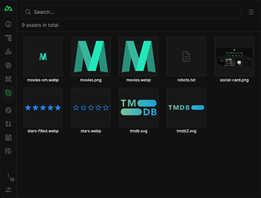This screenshot has height=198, width=261.
Task: Click the movies-sm.webp file name
Action: (x=43, y=80)
